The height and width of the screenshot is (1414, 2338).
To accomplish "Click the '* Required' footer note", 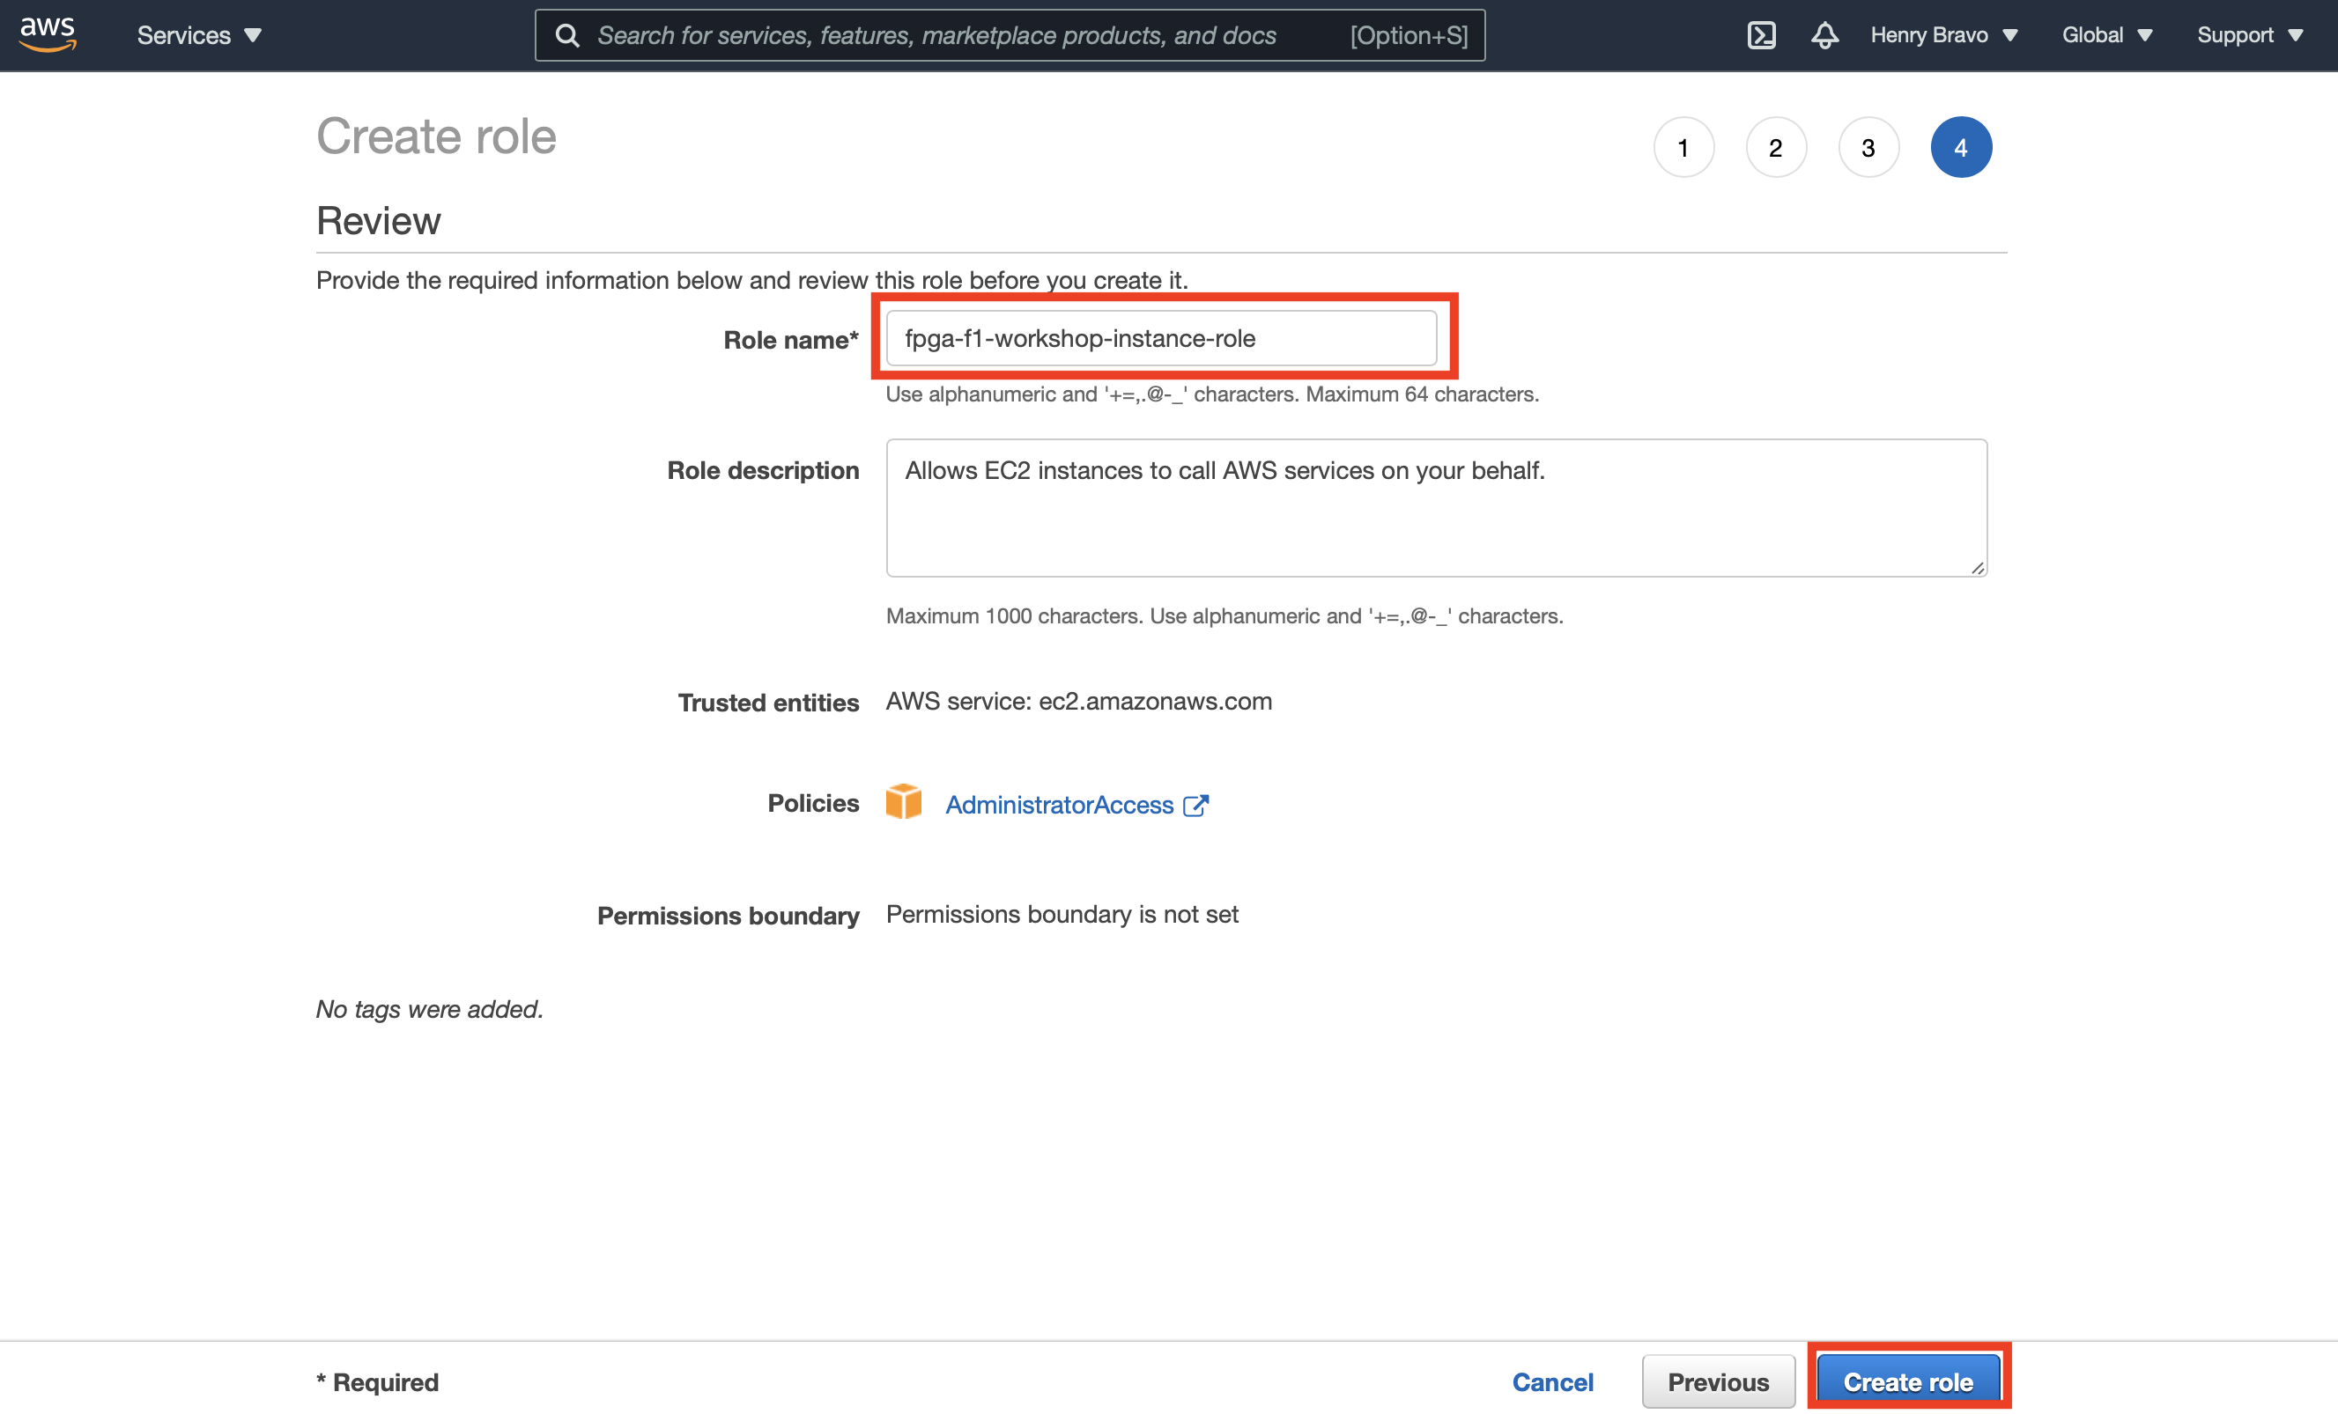I will pyautogui.click(x=377, y=1381).
